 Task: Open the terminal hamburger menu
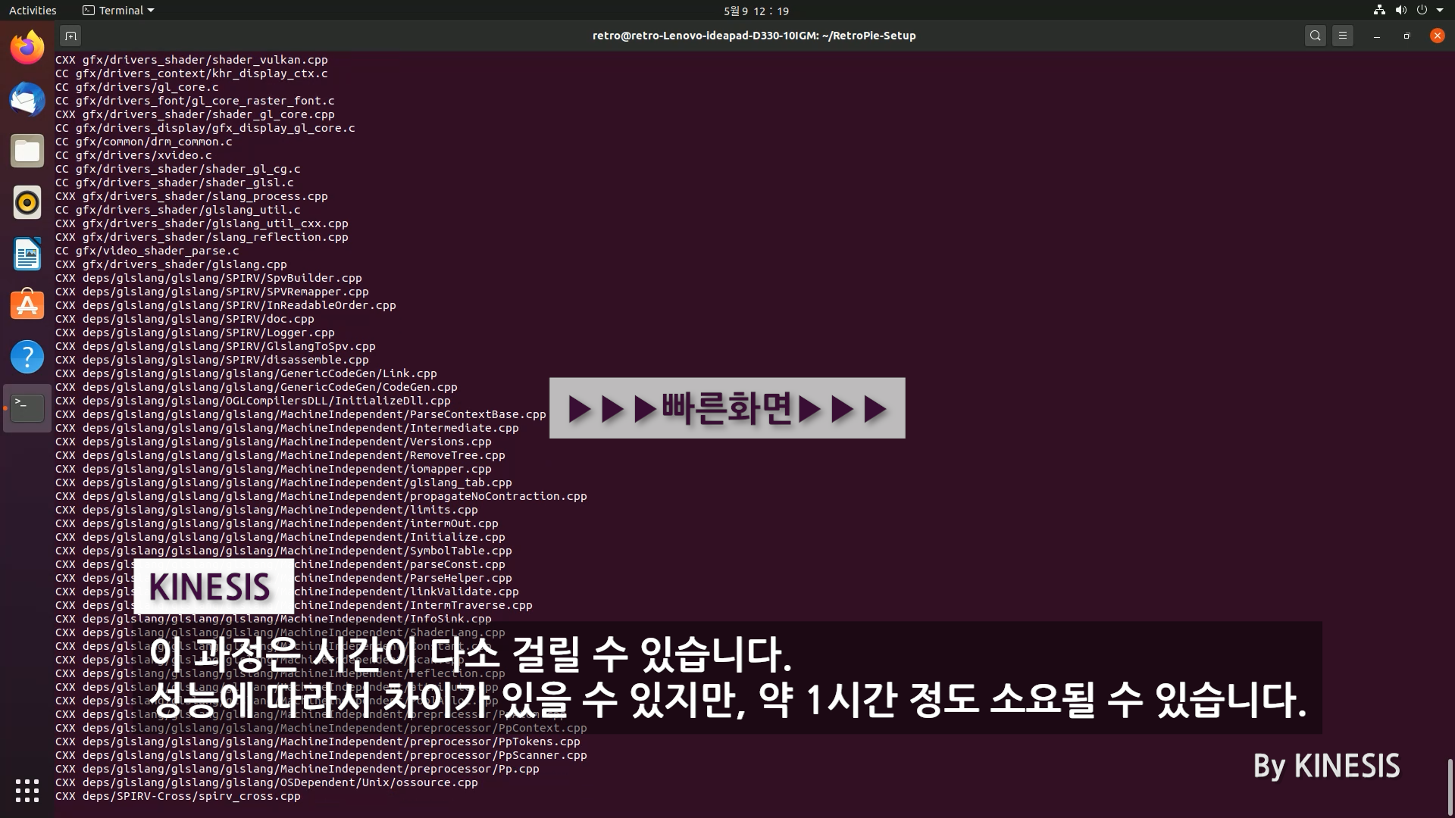click(1343, 36)
